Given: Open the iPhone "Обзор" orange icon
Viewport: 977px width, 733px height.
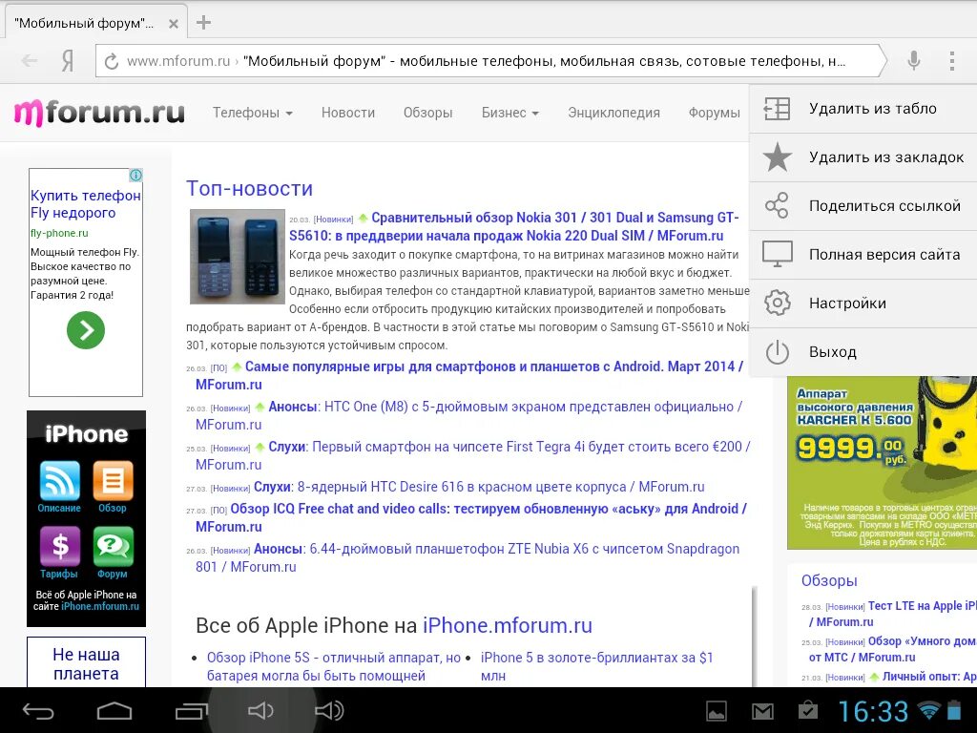Looking at the screenshot, I should pos(113,481).
